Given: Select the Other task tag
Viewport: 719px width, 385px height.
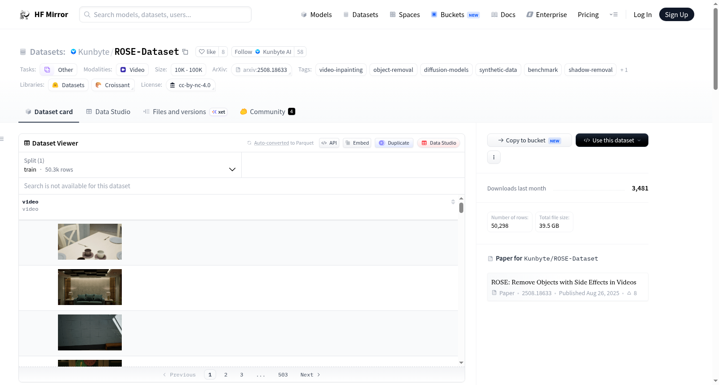Looking at the screenshot, I should click(x=58, y=70).
